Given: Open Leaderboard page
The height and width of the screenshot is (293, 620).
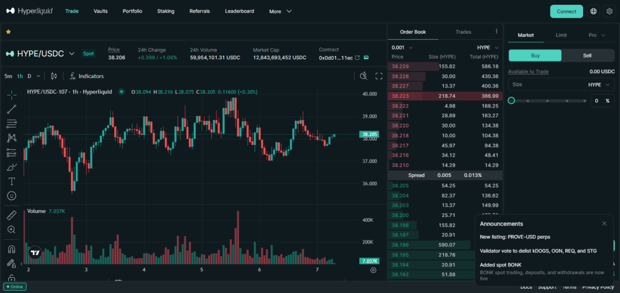Looking at the screenshot, I should point(240,11).
